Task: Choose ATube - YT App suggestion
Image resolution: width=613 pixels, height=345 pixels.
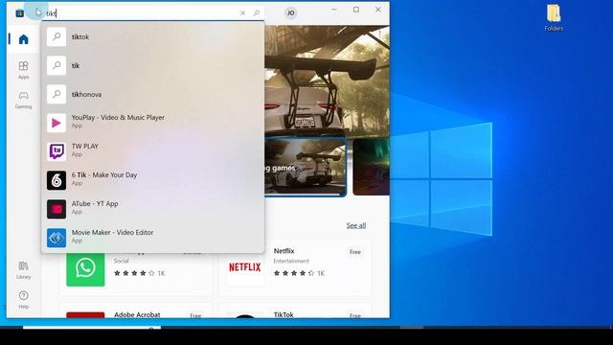Action: point(153,209)
